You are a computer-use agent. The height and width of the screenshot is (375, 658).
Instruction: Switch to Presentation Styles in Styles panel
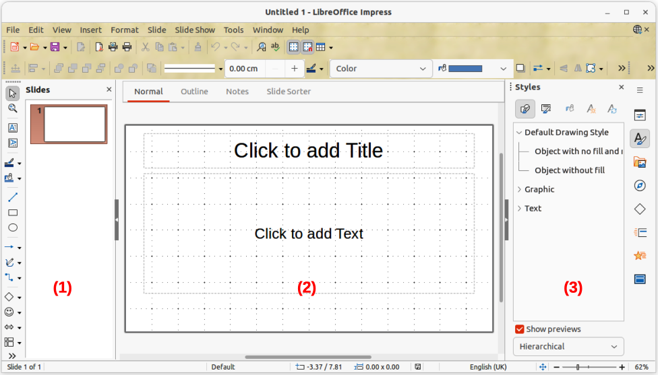pos(546,109)
